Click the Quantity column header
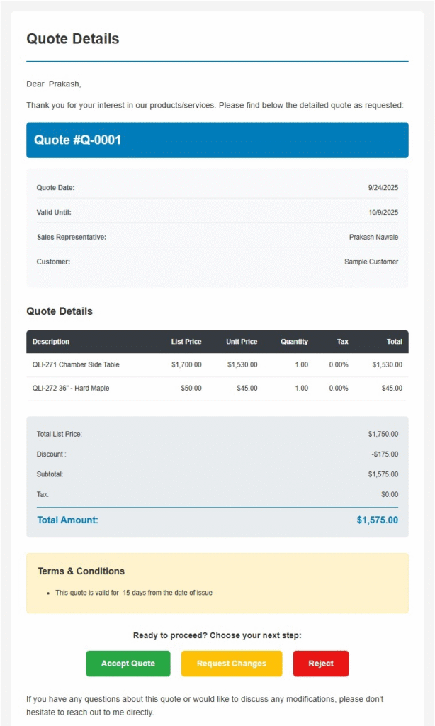This screenshot has height=726, width=435. pyautogui.click(x=294, y=342)
